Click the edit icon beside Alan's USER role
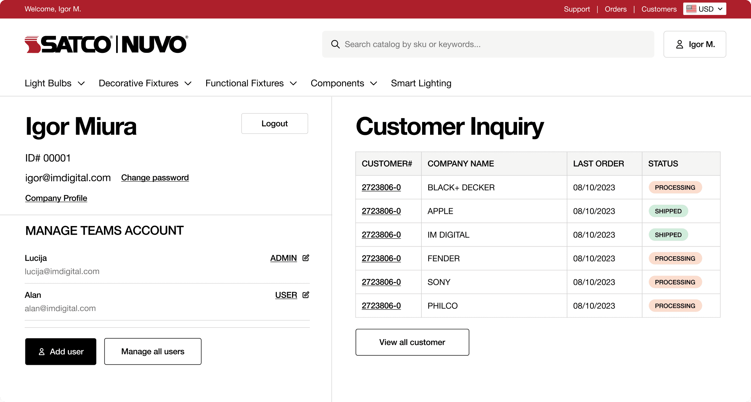 point(305,295)
